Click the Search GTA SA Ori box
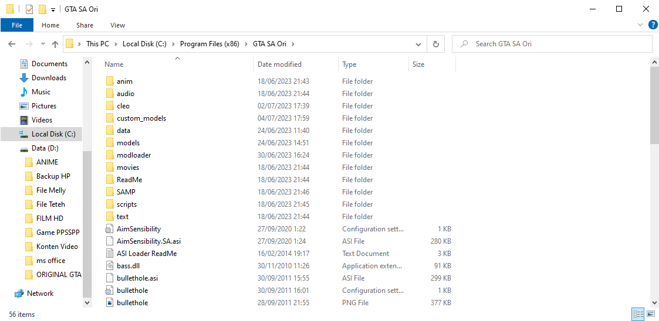Viewport: 659px width, 321px height. tap(552, 43)
